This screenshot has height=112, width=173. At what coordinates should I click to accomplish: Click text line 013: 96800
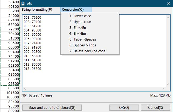[32, 69]
